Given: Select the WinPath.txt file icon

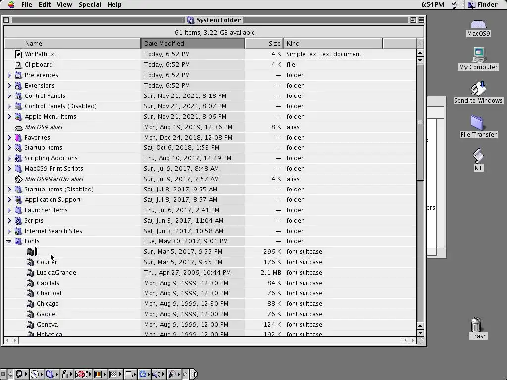Looking at the screenshot, I should coord(18,54).
